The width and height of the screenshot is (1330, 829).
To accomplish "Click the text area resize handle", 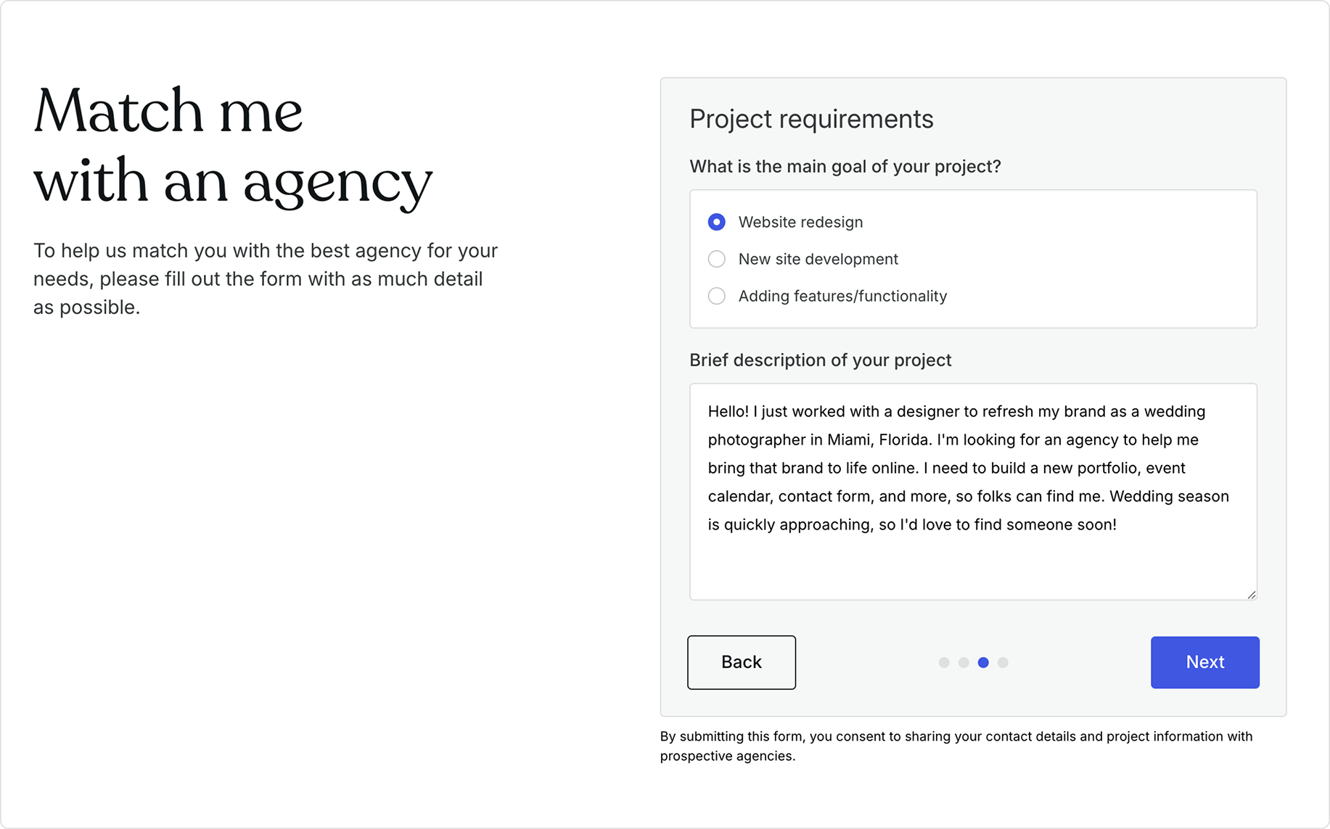I will click(1251, 594).
